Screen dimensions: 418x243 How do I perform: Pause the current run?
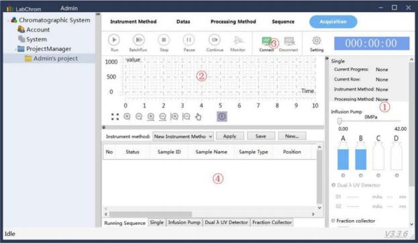click(189, 40)
